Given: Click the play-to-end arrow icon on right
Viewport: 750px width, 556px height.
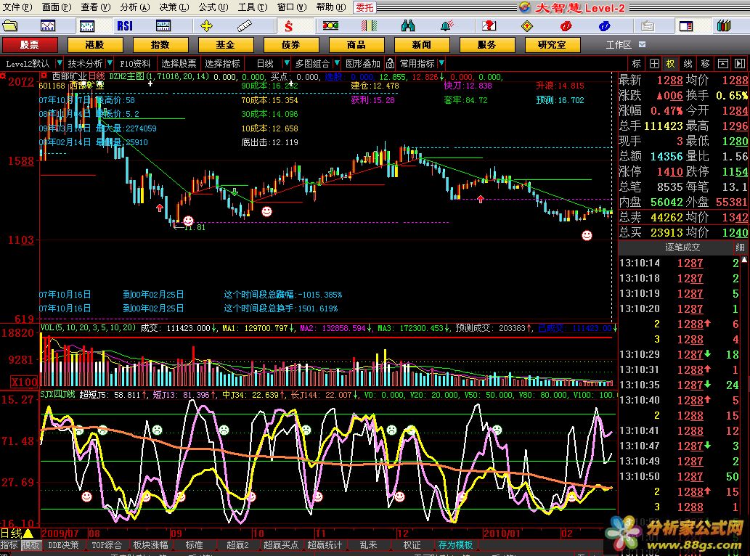Looking at the screenshot, I should 740,64.
